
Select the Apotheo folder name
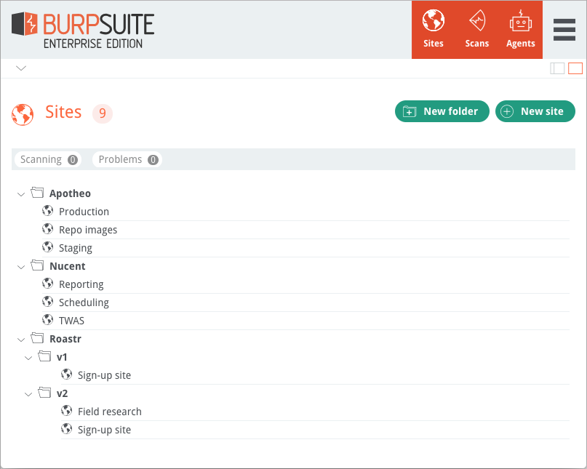tap(70, 193)
